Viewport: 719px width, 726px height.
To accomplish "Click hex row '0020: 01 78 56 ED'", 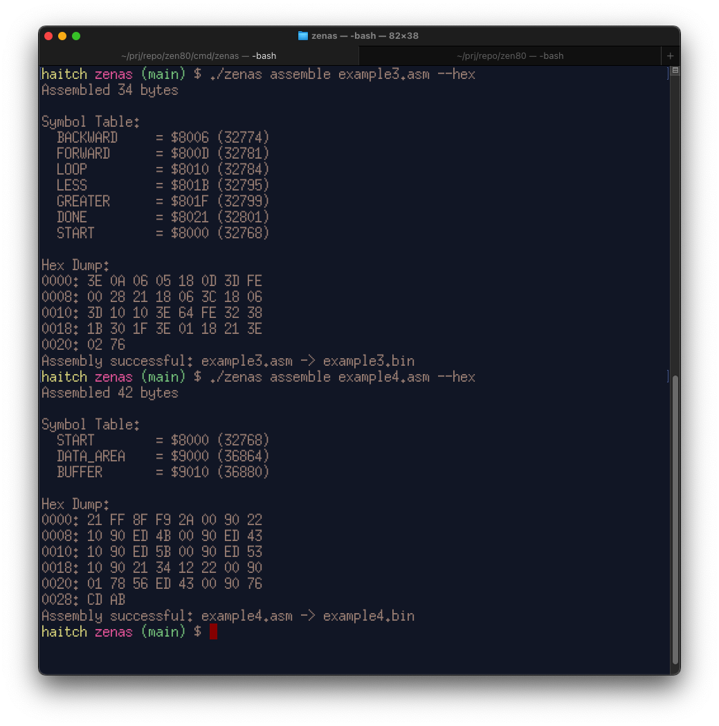I will (152, 584).
